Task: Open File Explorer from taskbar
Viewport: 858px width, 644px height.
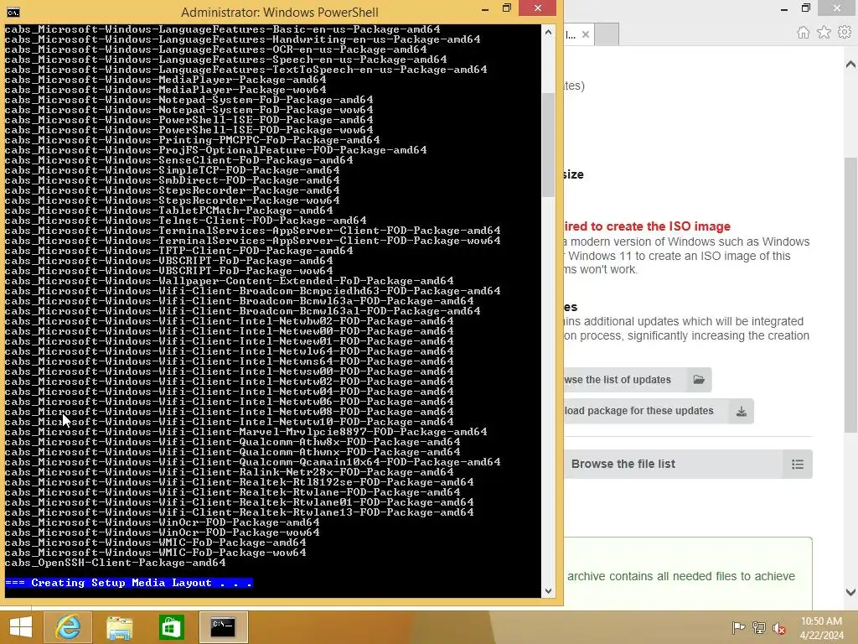Action: (119, 627)
